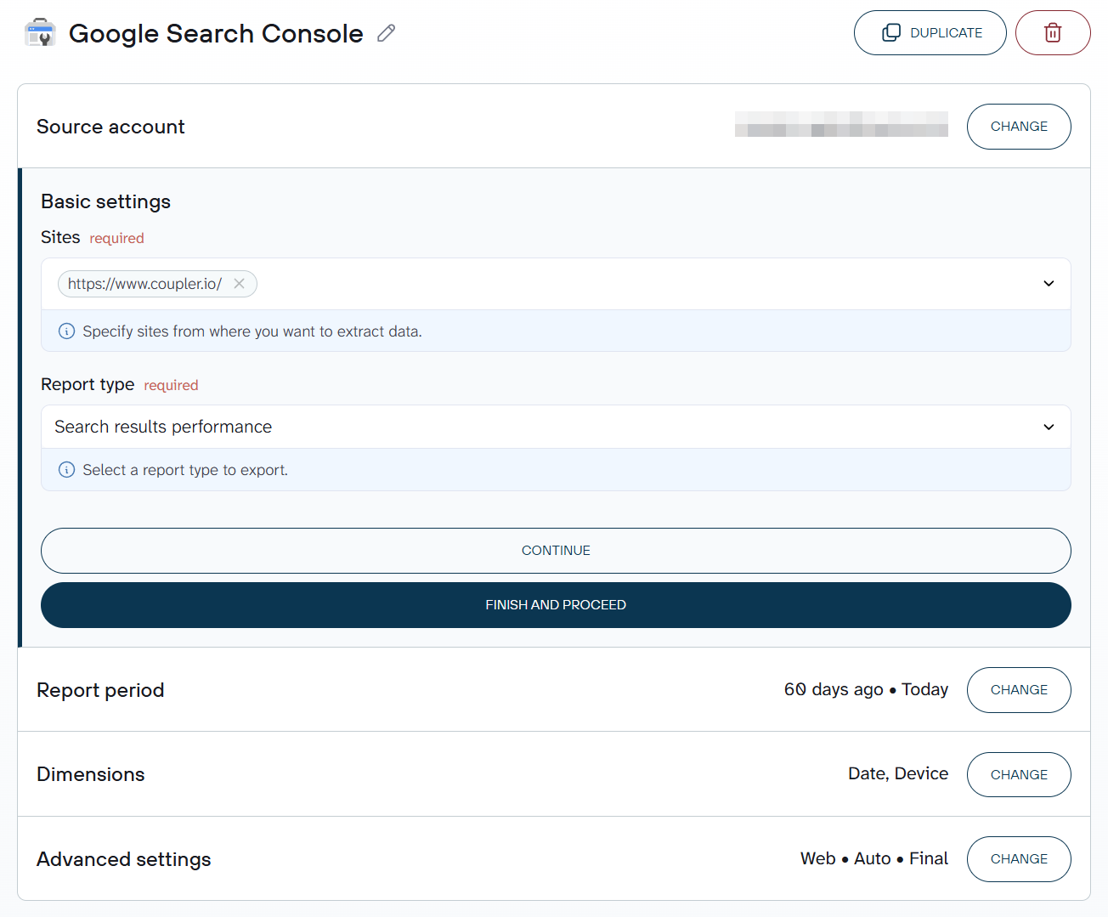Click the trash delete icon button

point(1053,33)
